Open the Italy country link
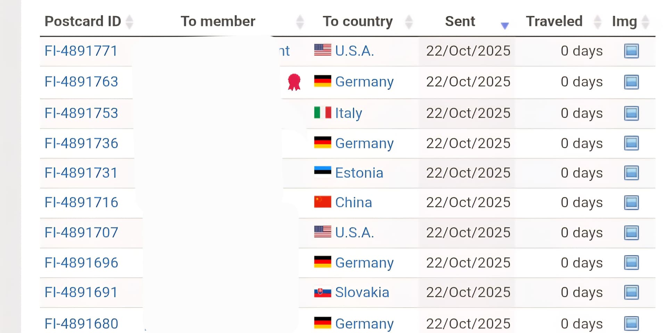This screenshot has width=667, height=333. click(x=348, y=113)
